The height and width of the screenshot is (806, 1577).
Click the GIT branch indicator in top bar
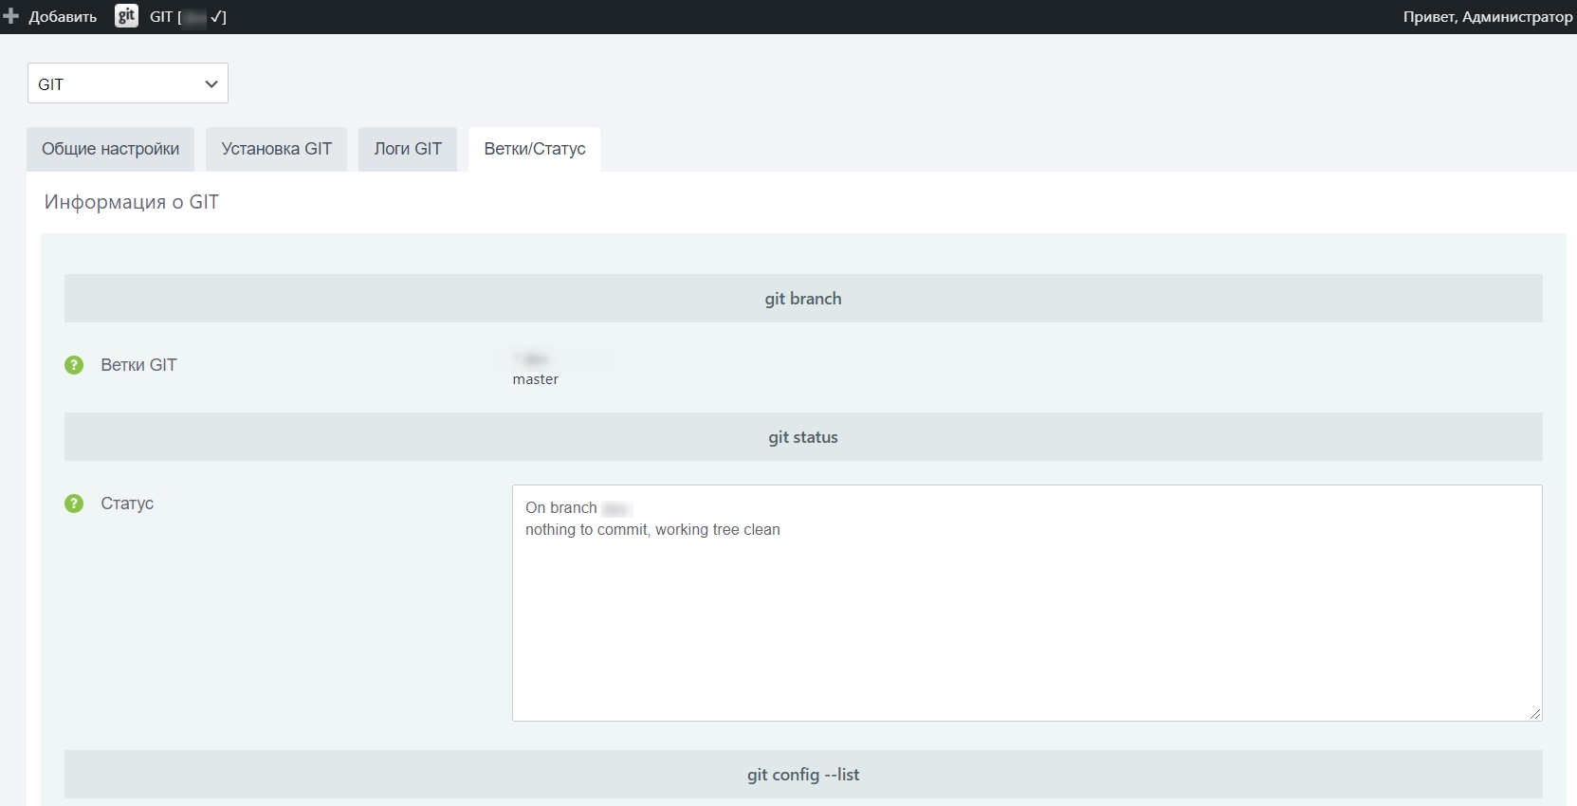coord(188,17)
